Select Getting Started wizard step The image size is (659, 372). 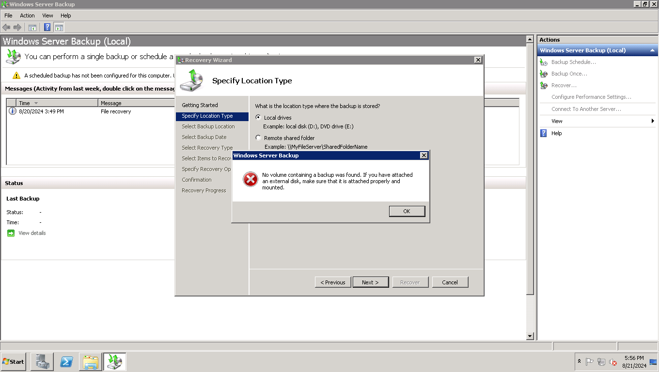coord(200,105)
